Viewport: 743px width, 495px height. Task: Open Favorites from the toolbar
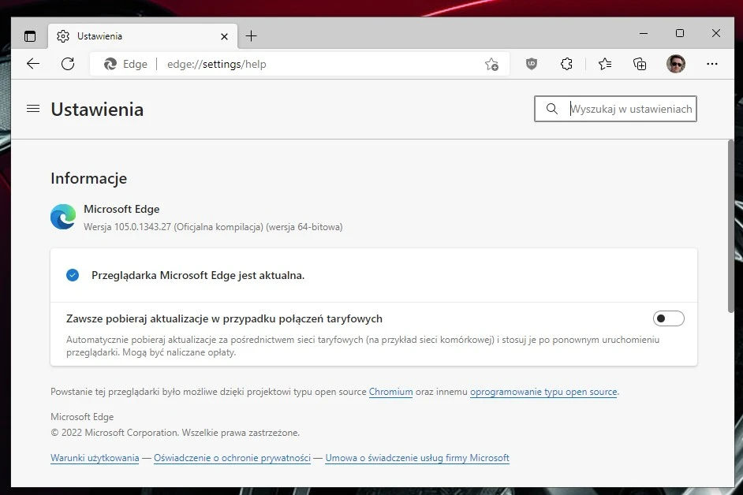click(x=603, y=64)
